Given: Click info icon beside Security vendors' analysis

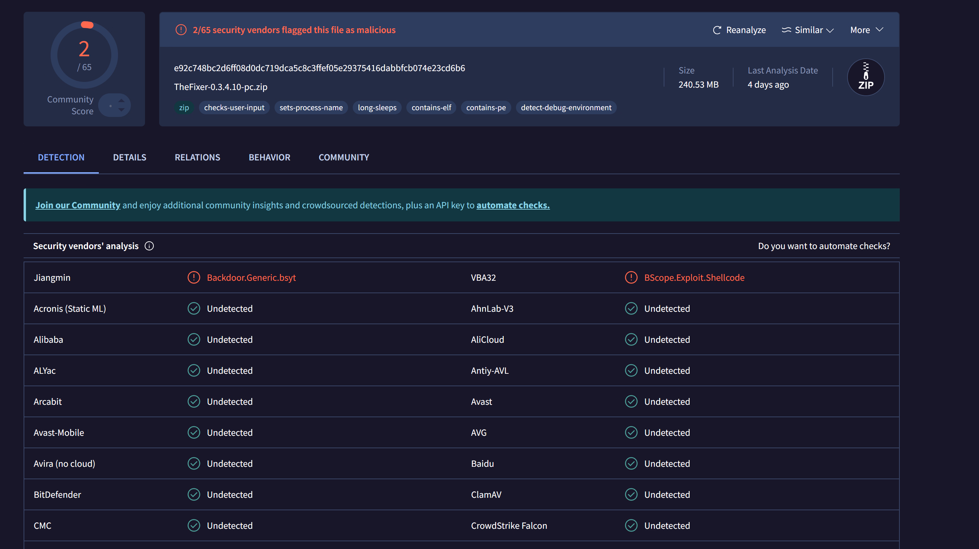Looking at the screenshot, I should pyautogui.click(x=149, y=246).
